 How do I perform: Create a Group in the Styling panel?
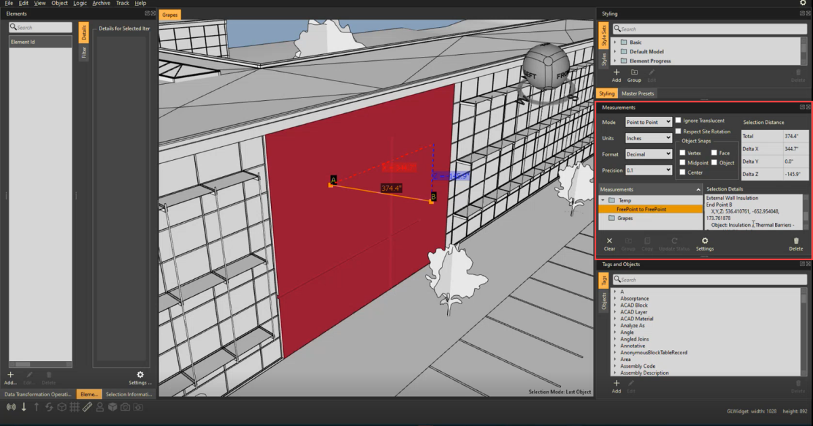coord(634,75)
